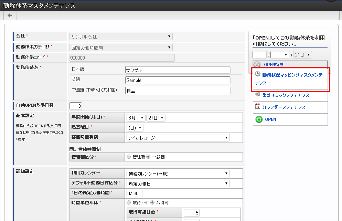Click the gear icon for 集計チェックメンテナンス

point(258,94)
